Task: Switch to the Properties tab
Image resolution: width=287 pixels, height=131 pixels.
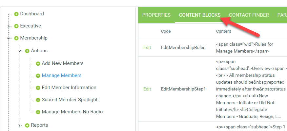Action: (x=156, y=15)
